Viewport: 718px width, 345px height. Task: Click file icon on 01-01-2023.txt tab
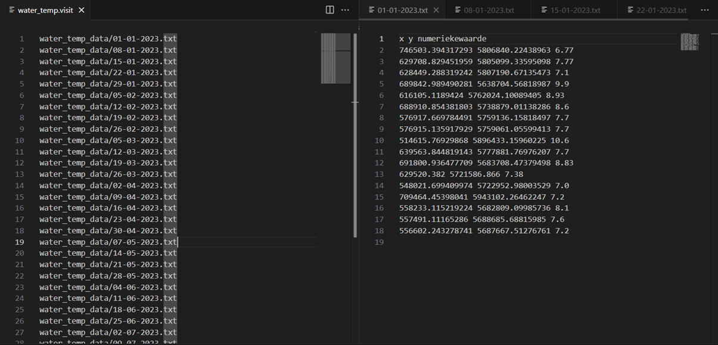pos(372,10)
